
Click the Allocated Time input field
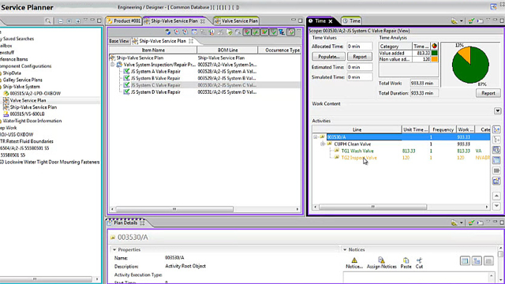point(360,47)
